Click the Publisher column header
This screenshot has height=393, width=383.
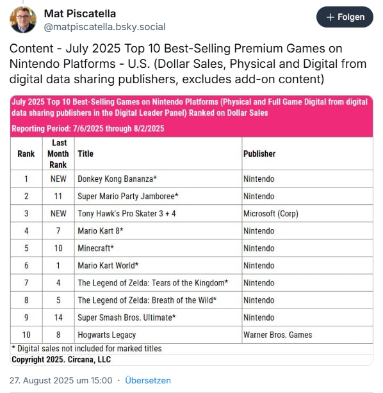point(259,154)
